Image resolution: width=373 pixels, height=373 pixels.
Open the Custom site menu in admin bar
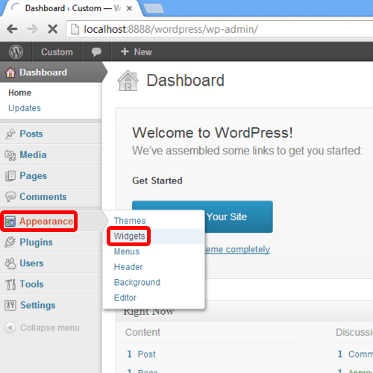pyautogui.click(x=57, y=51)
